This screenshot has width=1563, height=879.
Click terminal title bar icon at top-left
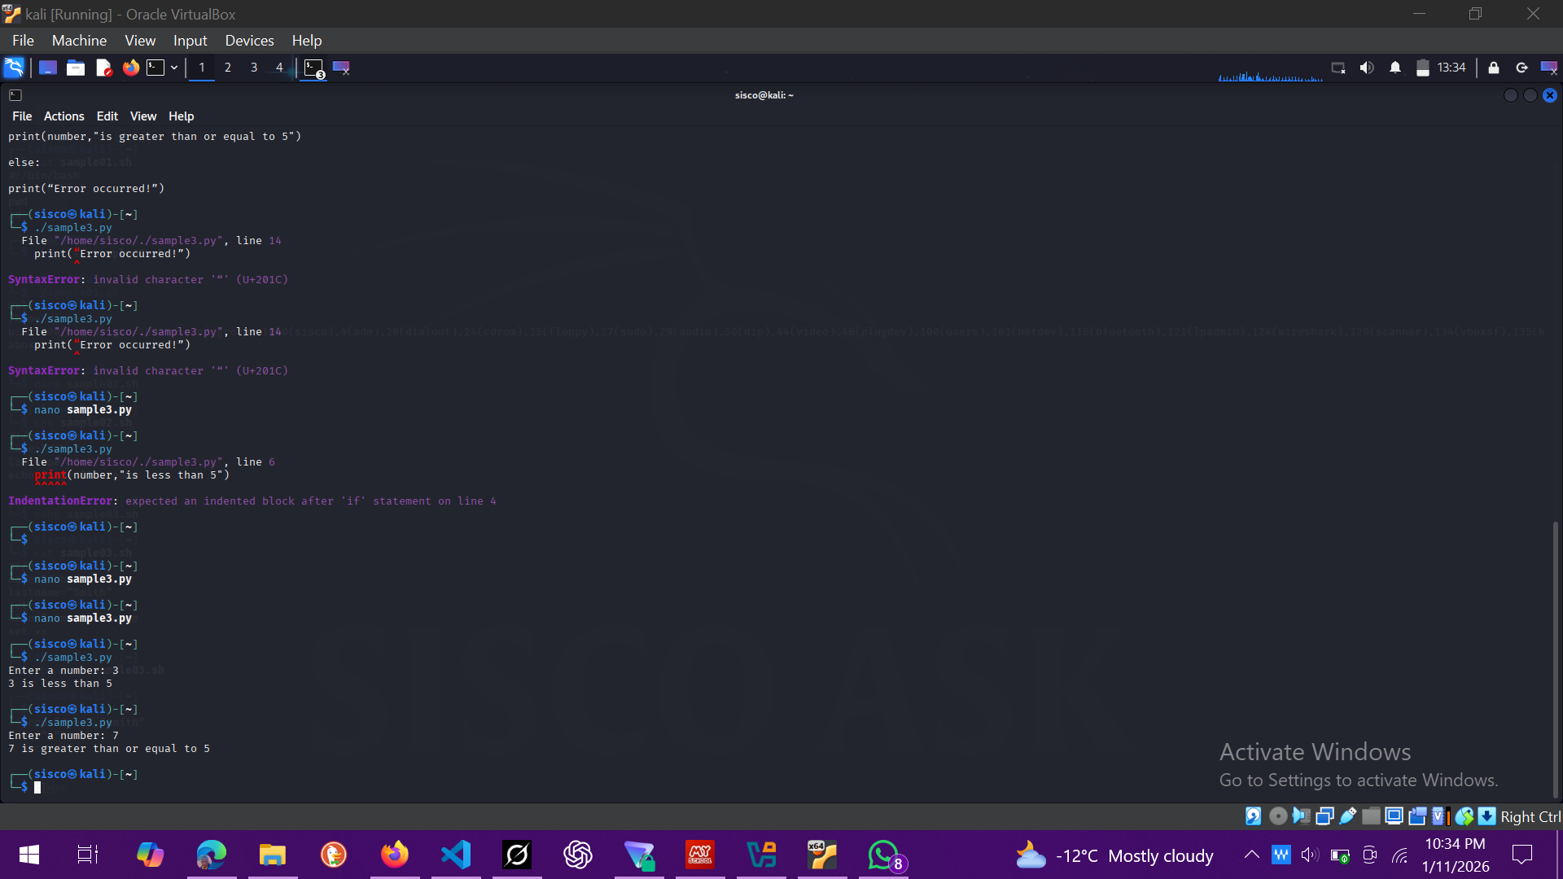point(15,95)
